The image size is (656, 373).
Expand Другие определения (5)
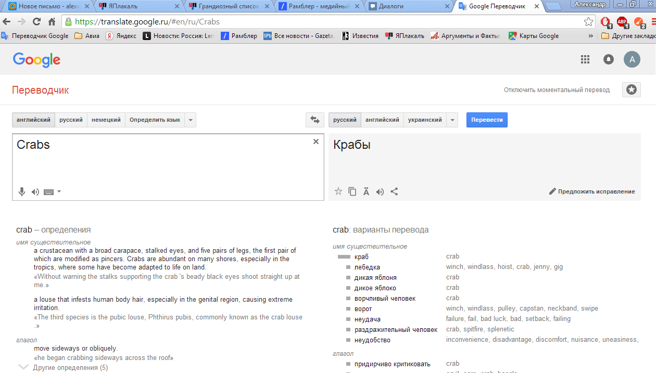[x=70, y=367]
